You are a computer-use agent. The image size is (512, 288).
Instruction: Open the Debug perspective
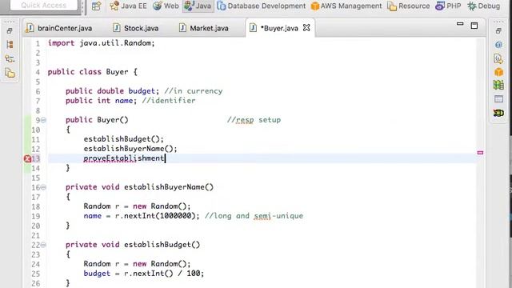tap(483, 6)
